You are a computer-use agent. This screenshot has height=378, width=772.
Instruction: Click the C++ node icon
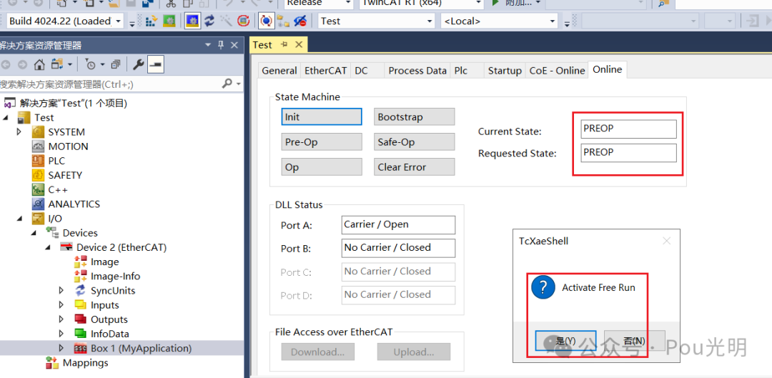pos(39,189)
